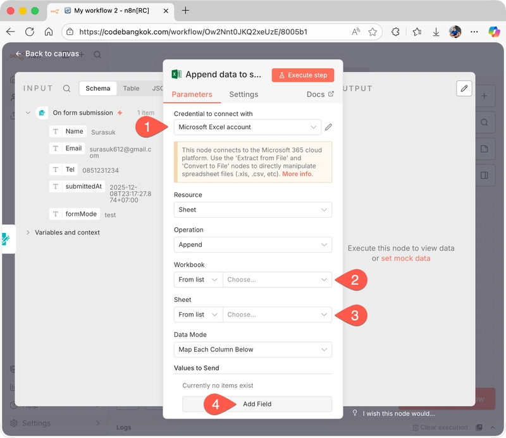
Task: Click the Execute step button
Action: (303, 75)
